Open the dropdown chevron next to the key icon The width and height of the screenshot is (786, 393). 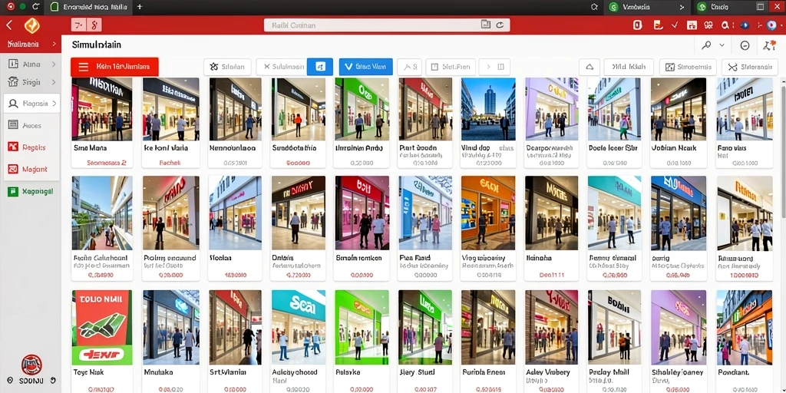[x=722, y=45]
